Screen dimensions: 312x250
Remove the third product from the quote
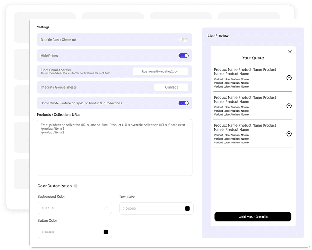[289, 134]
